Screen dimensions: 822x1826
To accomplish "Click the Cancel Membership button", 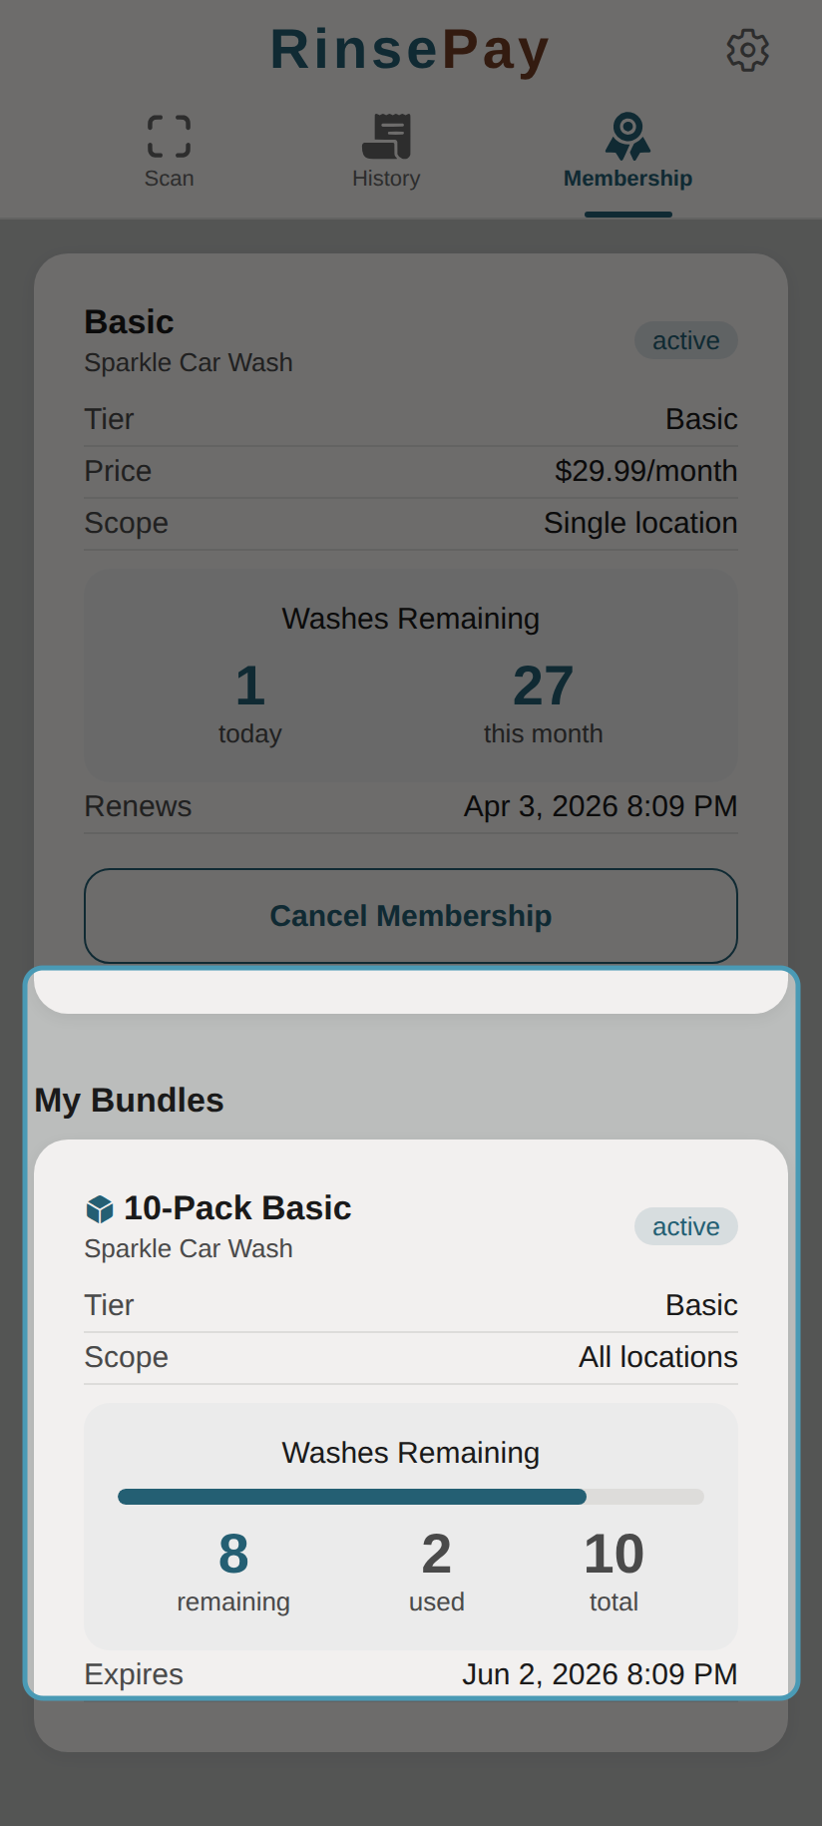I will click(411, 916).
